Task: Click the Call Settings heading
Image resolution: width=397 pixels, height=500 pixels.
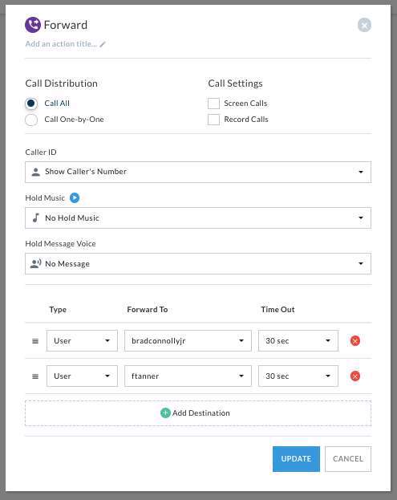Action: [x=235, y=83]
